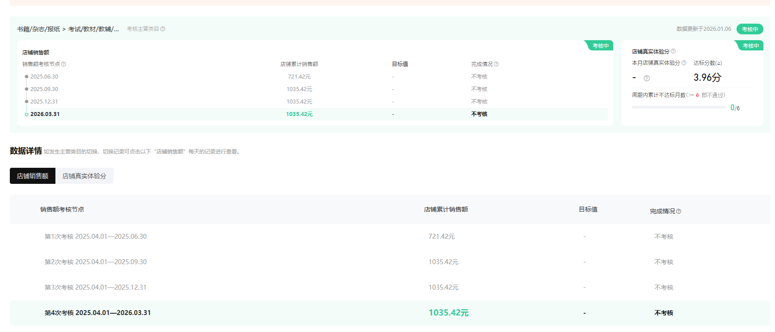Screen dimensions: 775x332
Task: Open the 书籍/杂志/报纸 breadcrumb
Action: coord(38,29)
